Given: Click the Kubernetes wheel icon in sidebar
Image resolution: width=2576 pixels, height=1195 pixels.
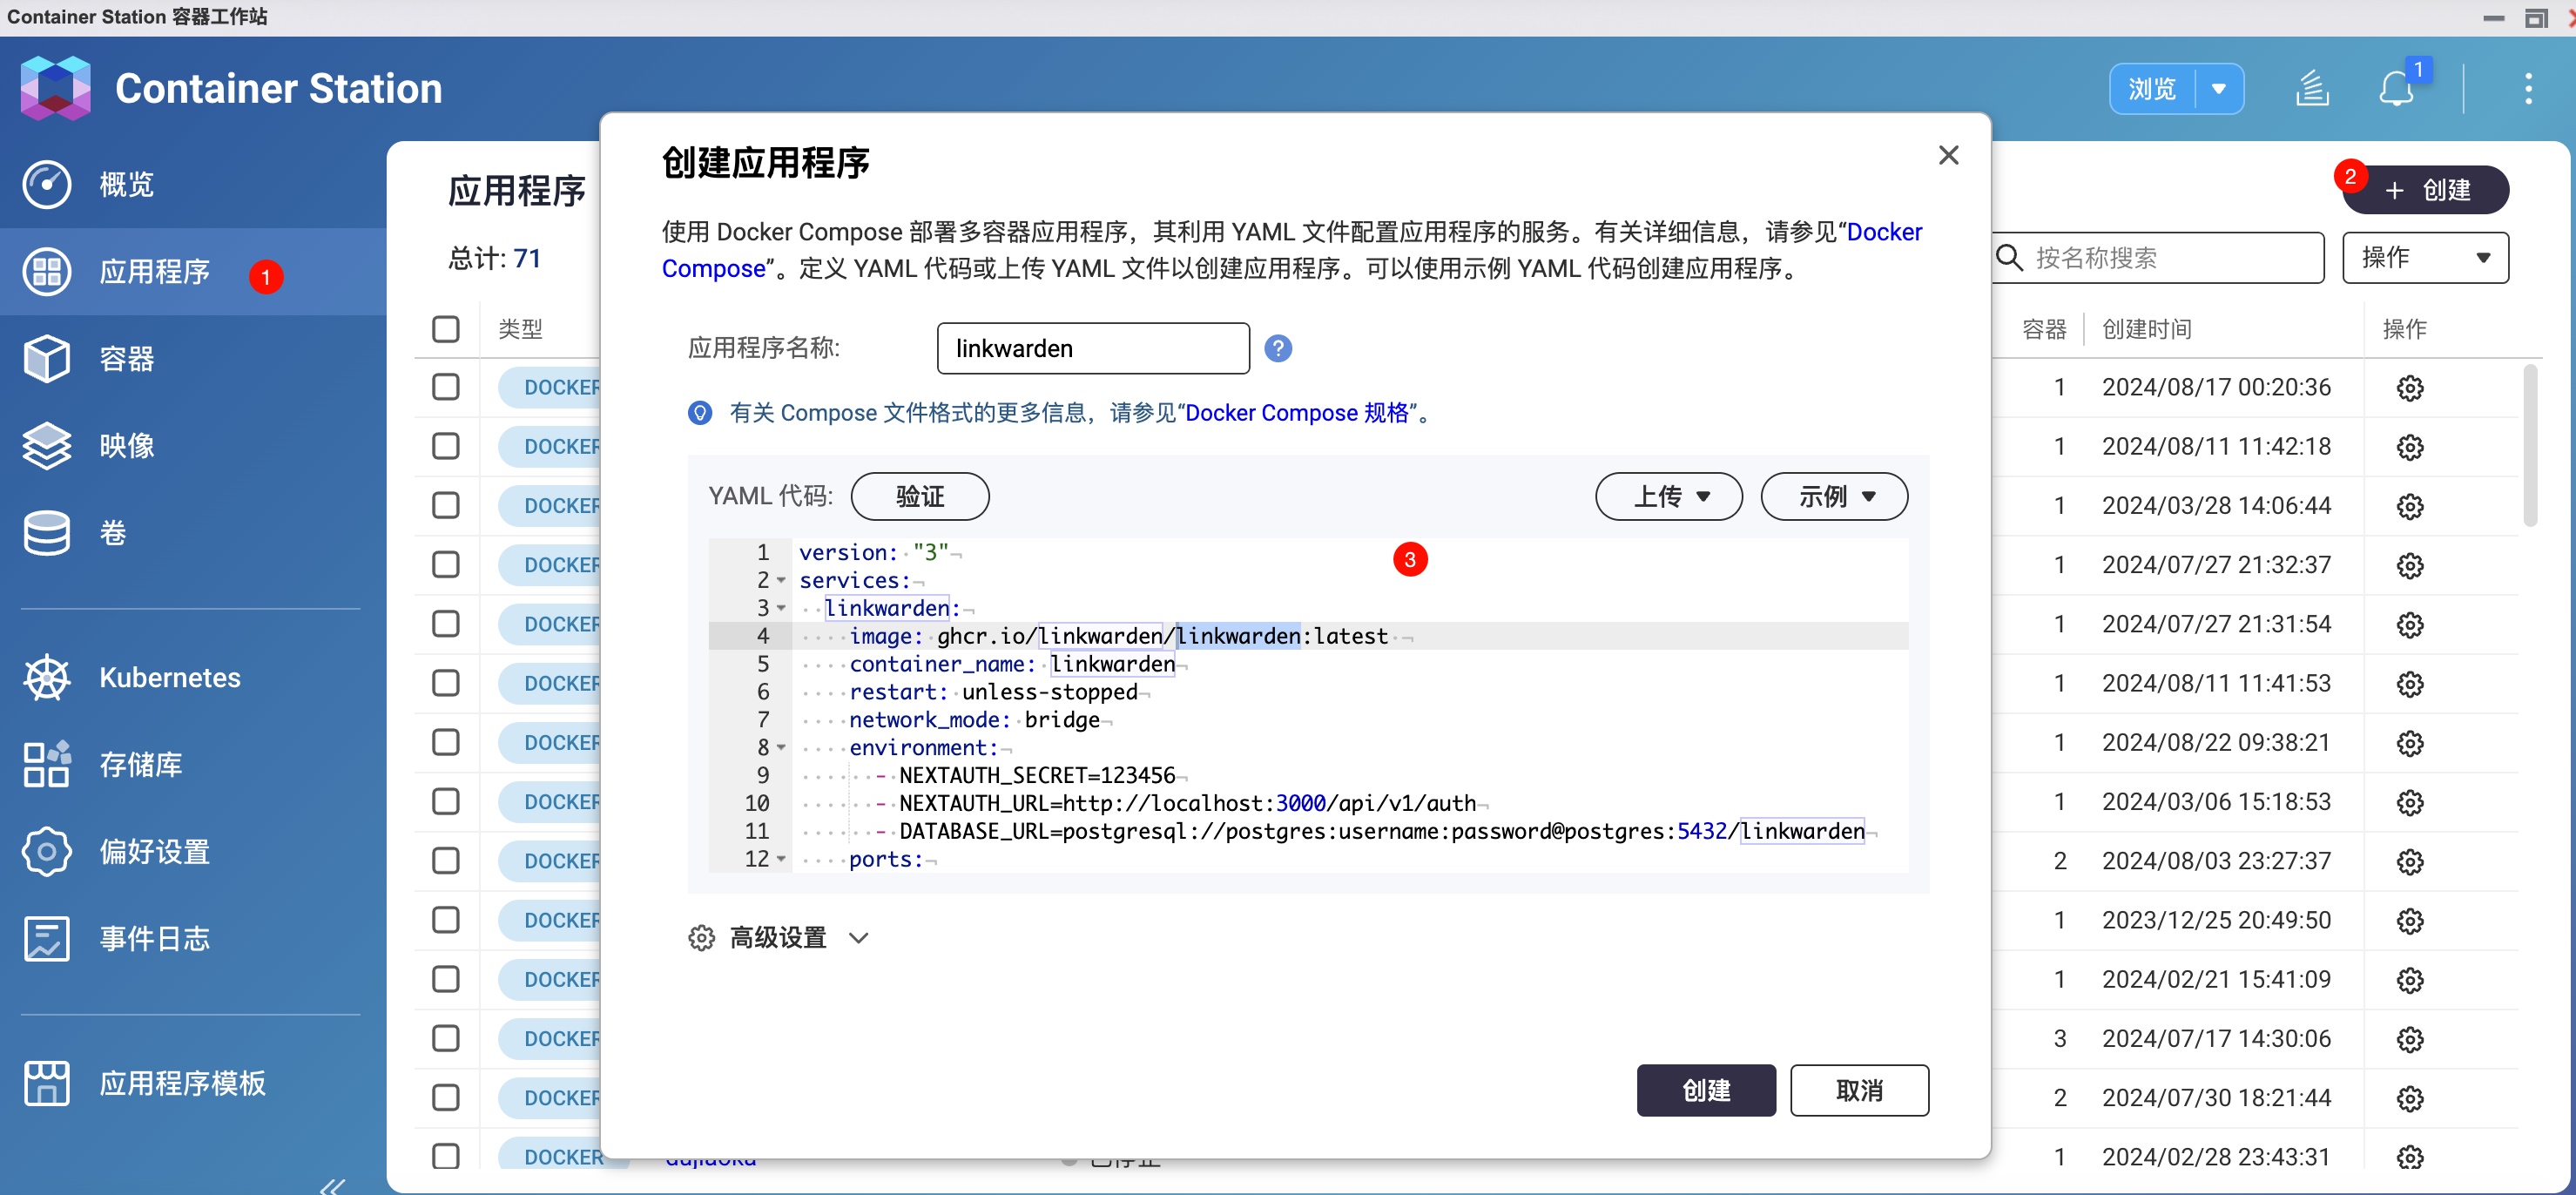Looking at the screenshot, I should point(46,678).
